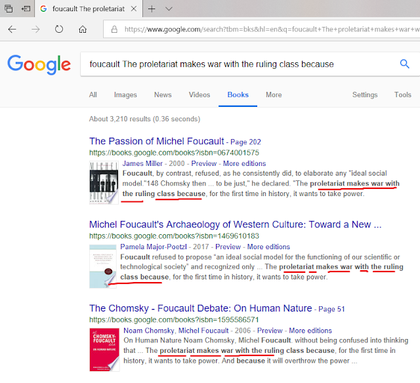Click the isbn=1469610183 URL text
Viewport: 420px width, 383px height.
click(174, 236)
